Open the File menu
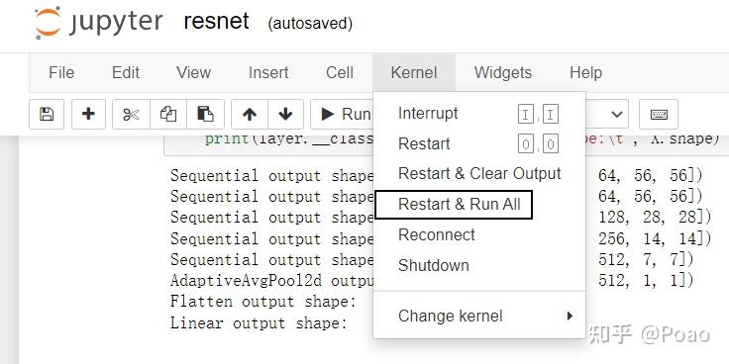 click(61, 73)
